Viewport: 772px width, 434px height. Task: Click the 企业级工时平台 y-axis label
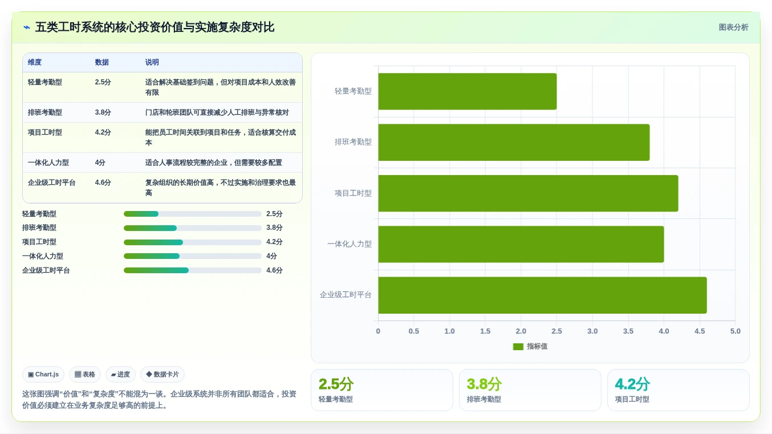tap(346, 295)
